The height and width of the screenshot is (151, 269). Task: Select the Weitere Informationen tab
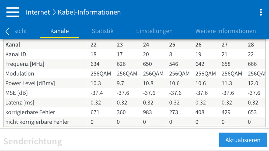tap(225, 31)
